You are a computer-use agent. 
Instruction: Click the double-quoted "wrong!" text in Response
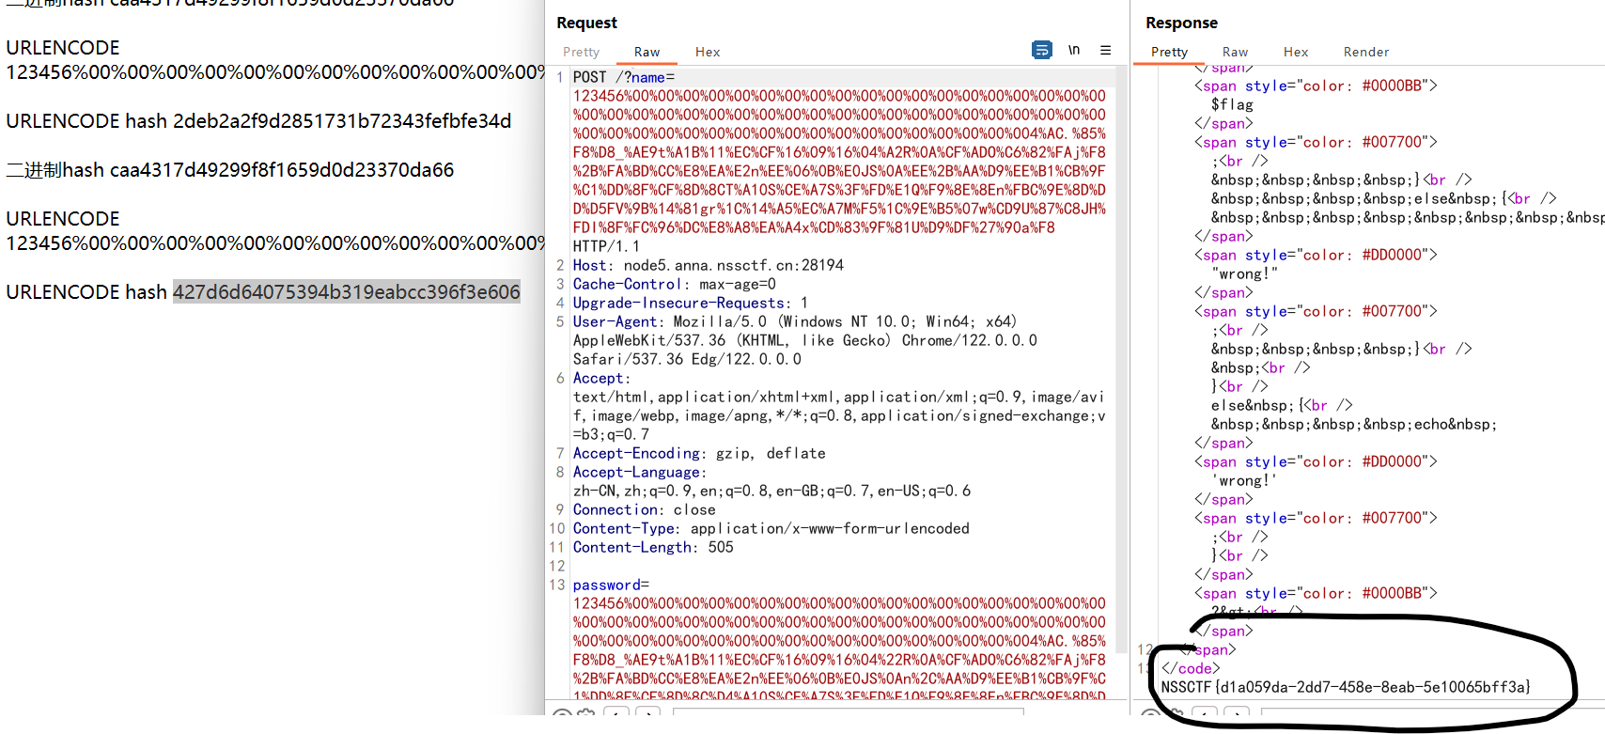pyautogui.click(x=1245, y=273)
